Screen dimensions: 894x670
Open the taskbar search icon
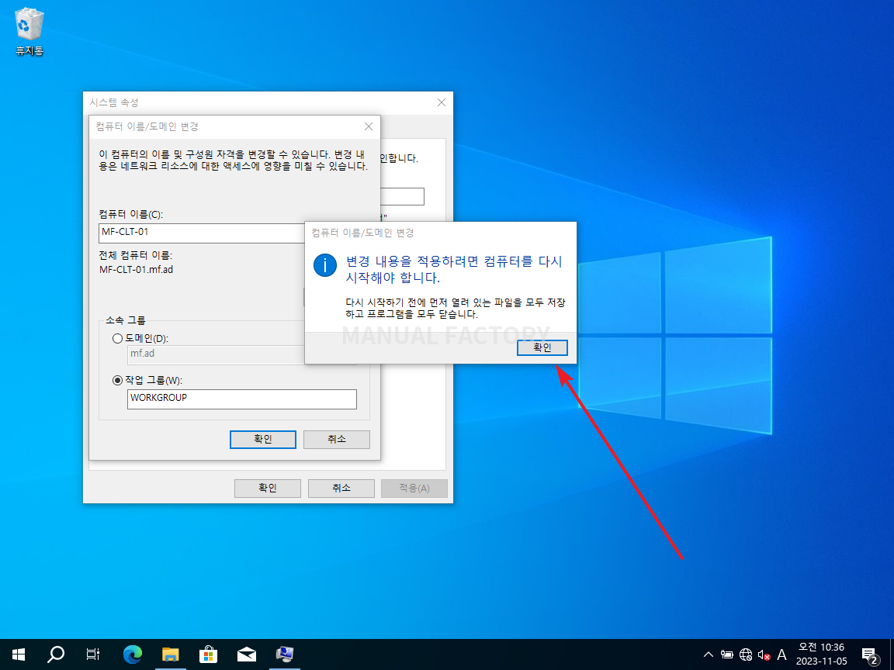click(55, 654)
